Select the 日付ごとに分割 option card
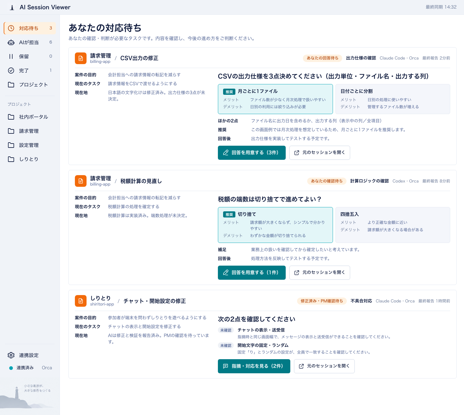 (x=393, y=99)
